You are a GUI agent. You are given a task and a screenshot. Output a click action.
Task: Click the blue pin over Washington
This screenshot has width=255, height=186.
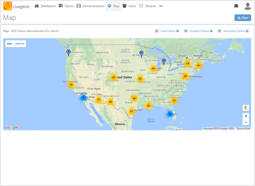pos(69,53)
